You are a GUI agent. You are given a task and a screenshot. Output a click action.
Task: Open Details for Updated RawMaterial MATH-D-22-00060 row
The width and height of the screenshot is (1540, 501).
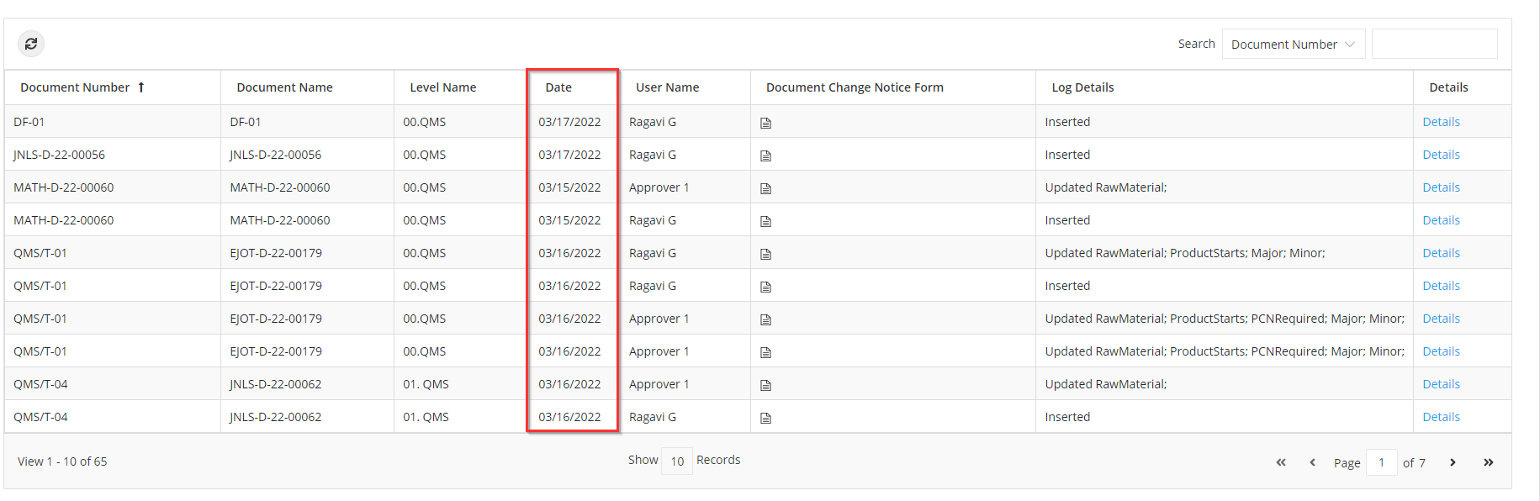(1441, 187)
